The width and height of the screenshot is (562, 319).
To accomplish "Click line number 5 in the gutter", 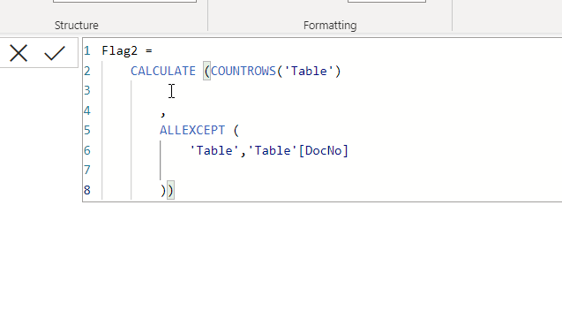I will point(87,130).
